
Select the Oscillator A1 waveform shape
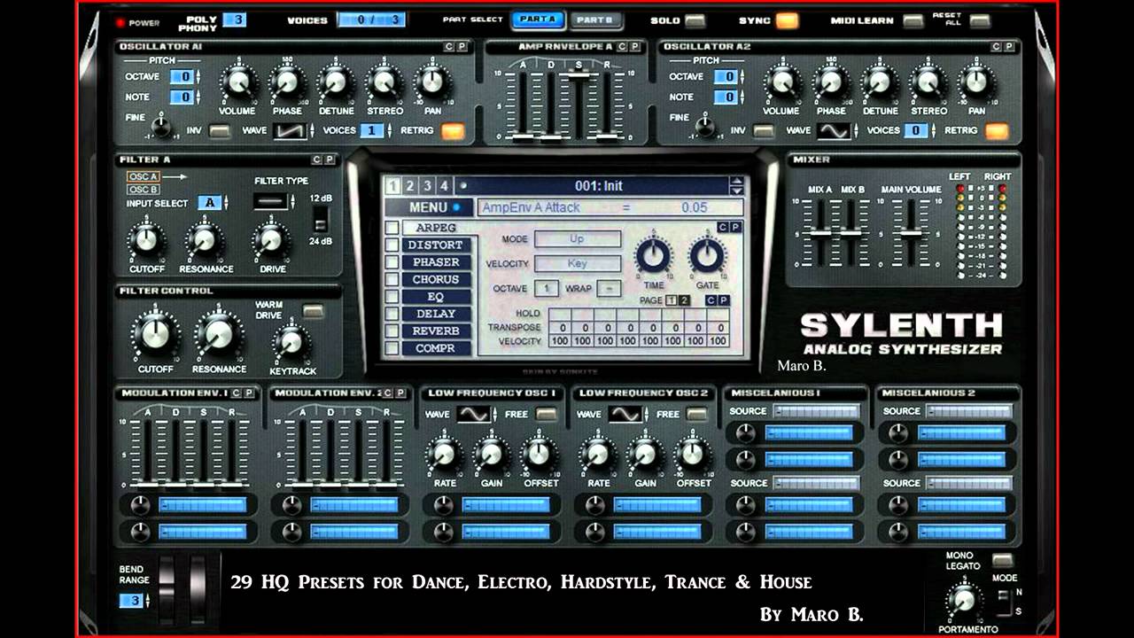point(290,131)
